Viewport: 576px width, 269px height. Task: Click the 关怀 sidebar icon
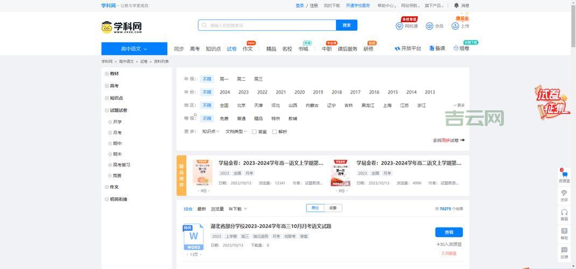564,196
